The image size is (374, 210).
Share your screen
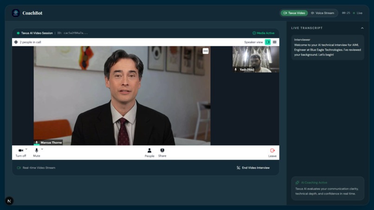162,153
